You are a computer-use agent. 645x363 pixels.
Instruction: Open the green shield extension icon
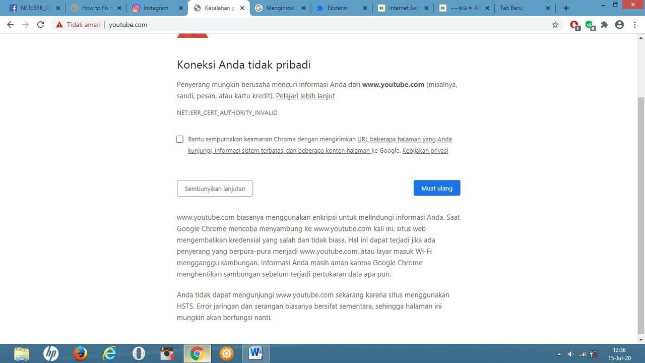click(x=590, y=24)
